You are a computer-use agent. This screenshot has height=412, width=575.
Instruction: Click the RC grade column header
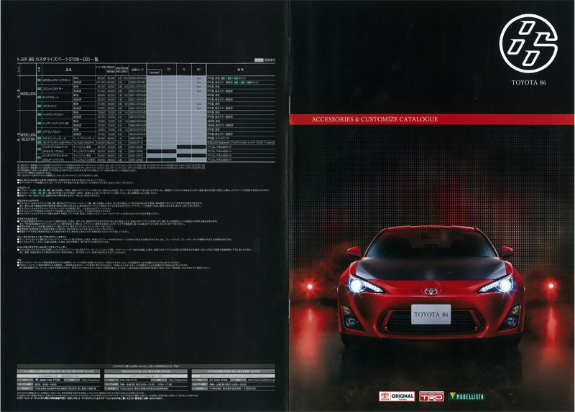point(198,69)
